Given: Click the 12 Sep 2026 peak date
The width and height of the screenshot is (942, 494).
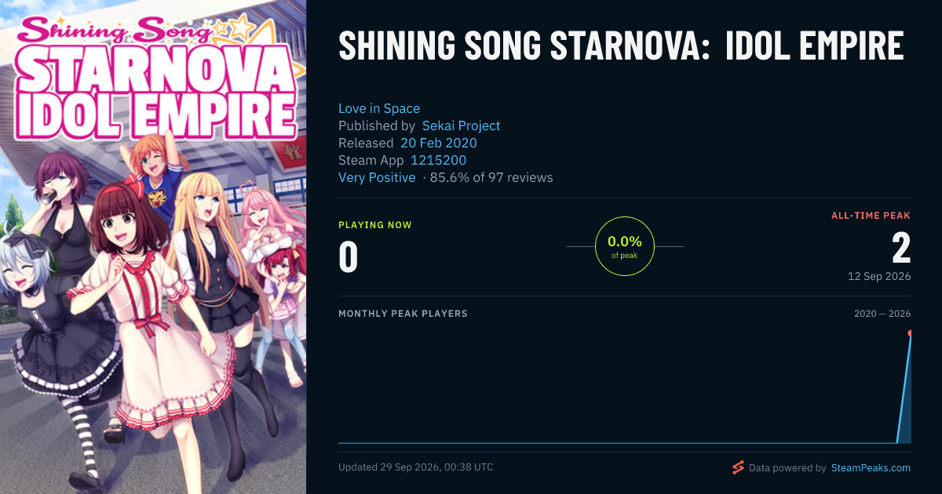Looking at the screenshot, I should tap(879, 277).
